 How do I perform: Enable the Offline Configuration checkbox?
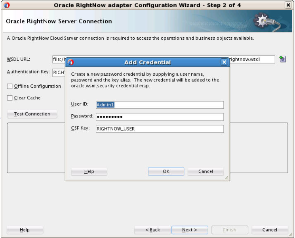pyautogui.click(x=10, y=86)
